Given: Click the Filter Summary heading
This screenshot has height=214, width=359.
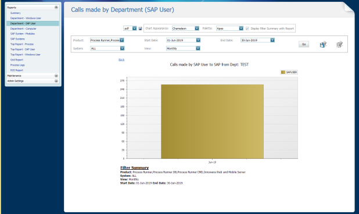Looking at the screenshot, I should (135, 167).
